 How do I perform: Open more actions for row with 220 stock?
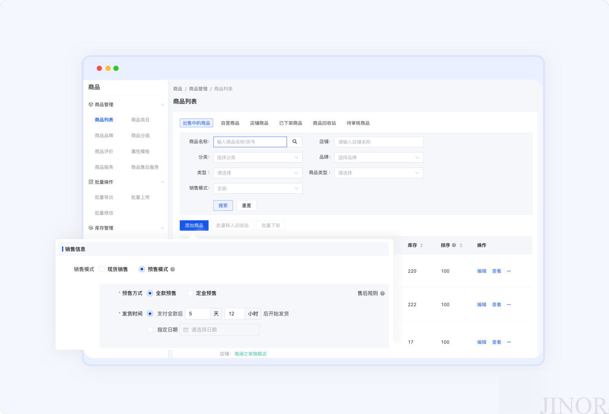(x=509, y=271)
